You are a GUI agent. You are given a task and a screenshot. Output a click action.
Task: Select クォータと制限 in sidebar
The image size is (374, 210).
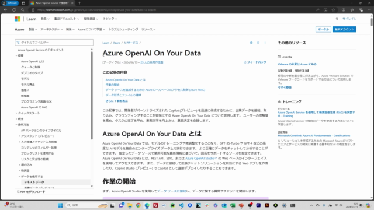coord(30,67)
